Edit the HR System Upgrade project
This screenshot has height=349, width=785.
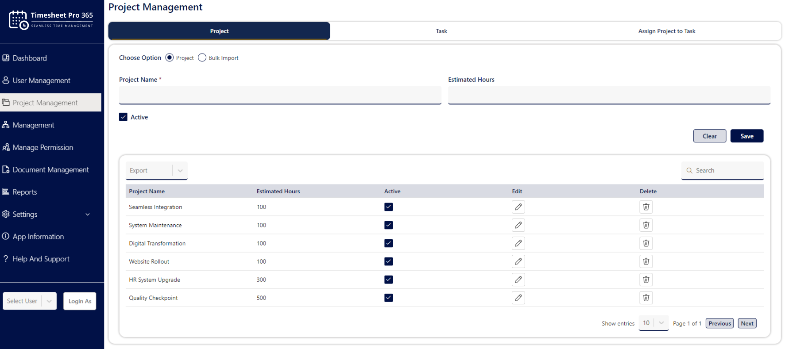click(518, 279)
